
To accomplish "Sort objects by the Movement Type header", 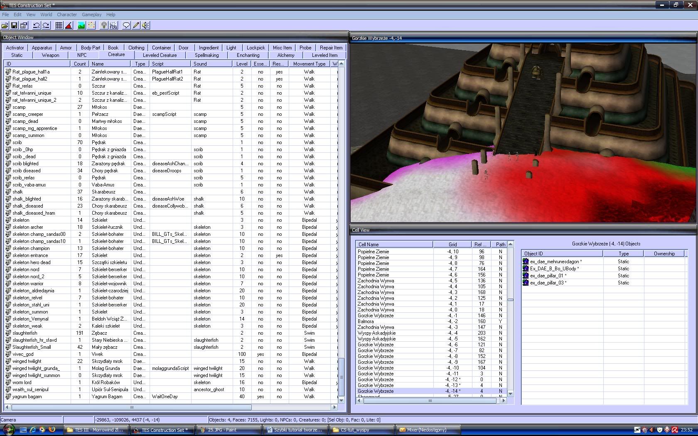I will [309, 64].
